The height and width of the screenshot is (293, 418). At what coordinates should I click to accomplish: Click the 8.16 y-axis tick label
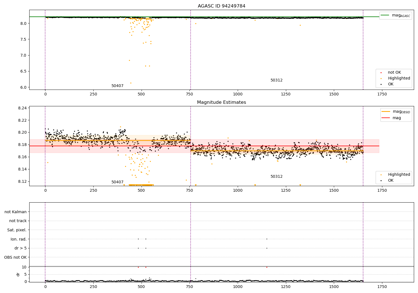22,157
